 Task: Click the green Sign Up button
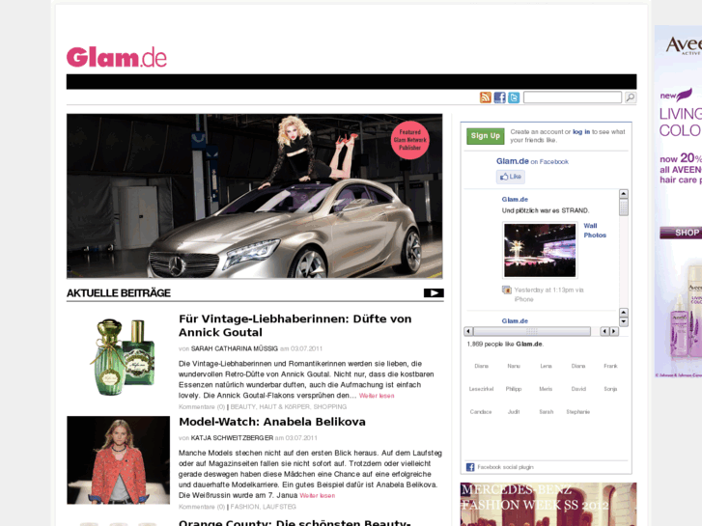click(x=486, y=136)
